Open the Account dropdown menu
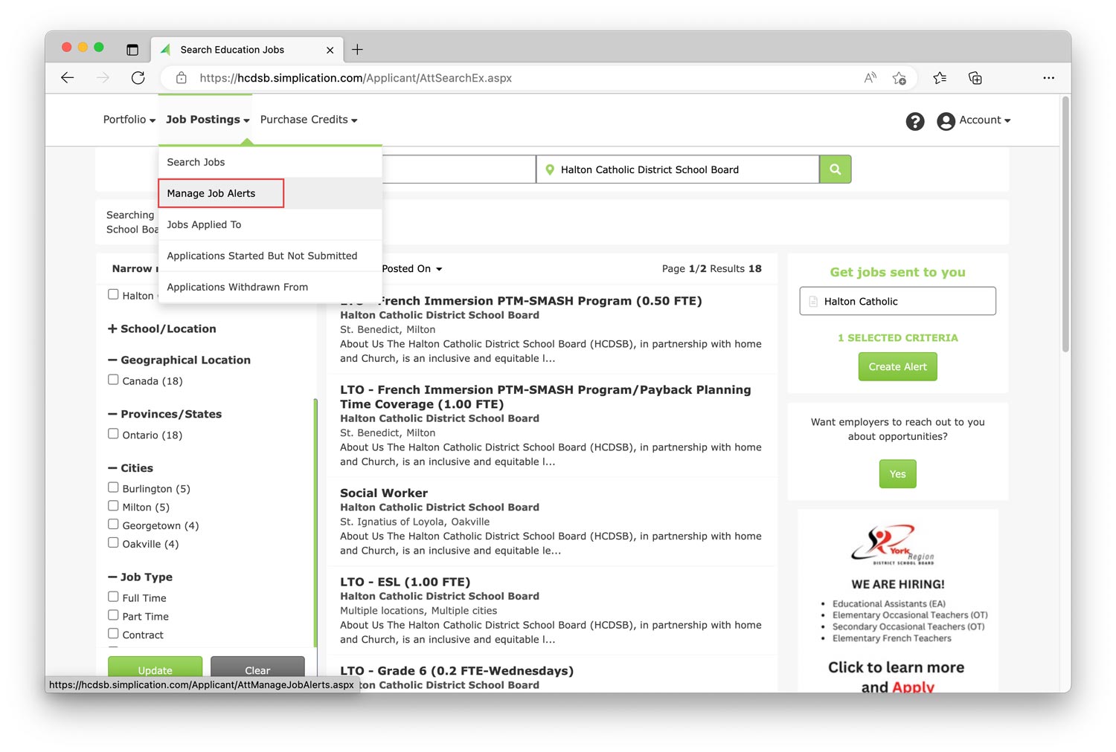This screenshot has height=752, width=1116. (974, 120)
